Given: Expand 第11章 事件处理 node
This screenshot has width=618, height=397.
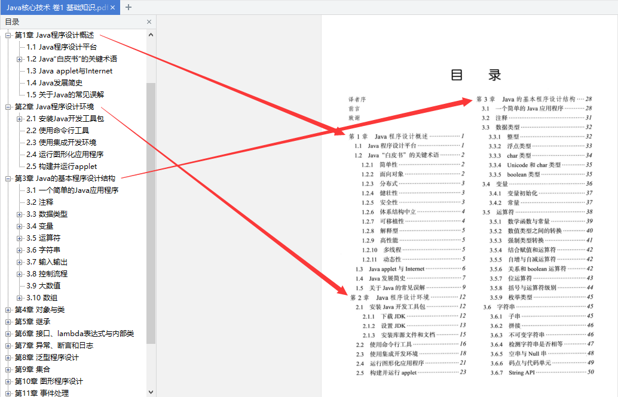Looking at the screenshot, I should 8,393.
